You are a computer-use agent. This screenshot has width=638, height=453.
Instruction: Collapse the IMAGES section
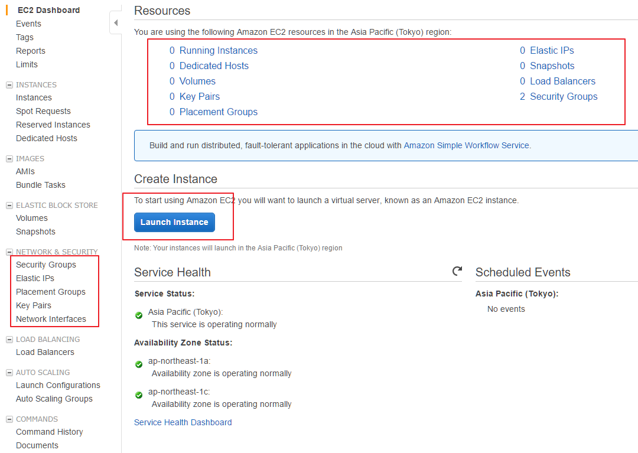9,159
